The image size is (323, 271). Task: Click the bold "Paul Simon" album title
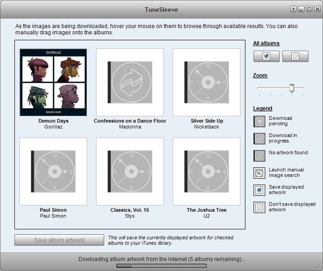[53, 210]
